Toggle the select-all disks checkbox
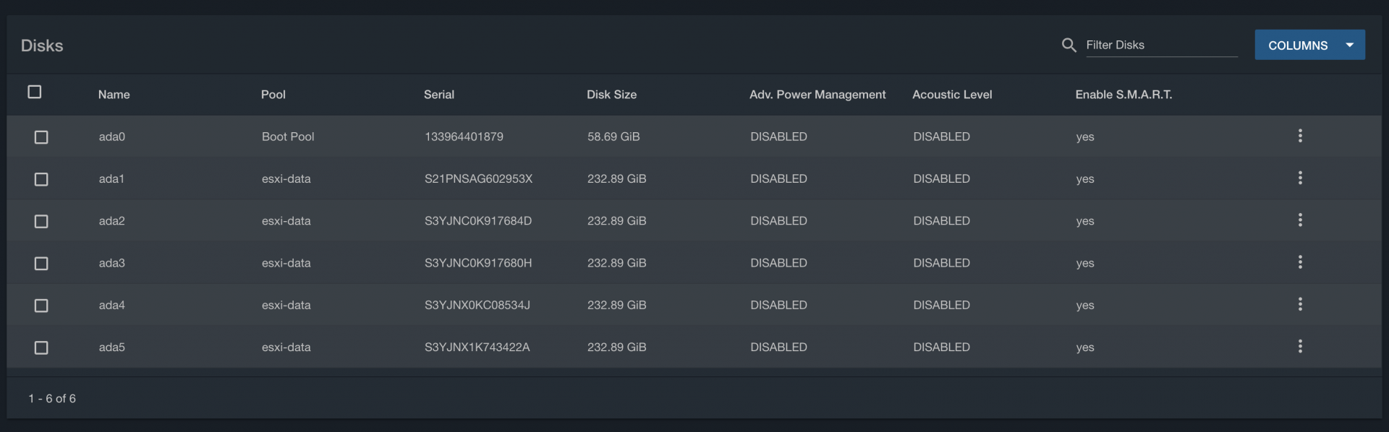The image size is (1389, 432). 34,92
